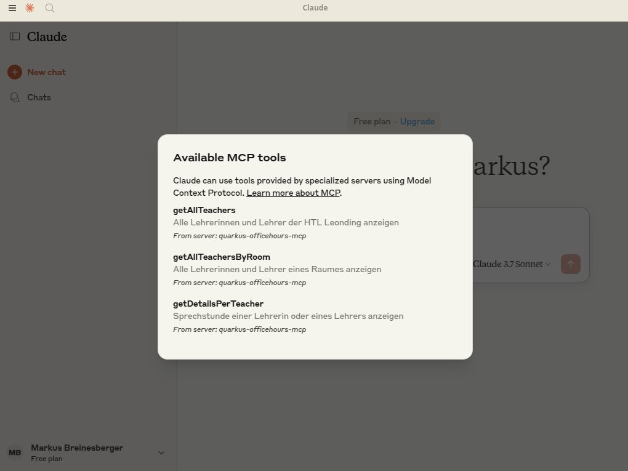Click the Free plan badge text
The image size is (628, 471).
click(x=372, y=121)
